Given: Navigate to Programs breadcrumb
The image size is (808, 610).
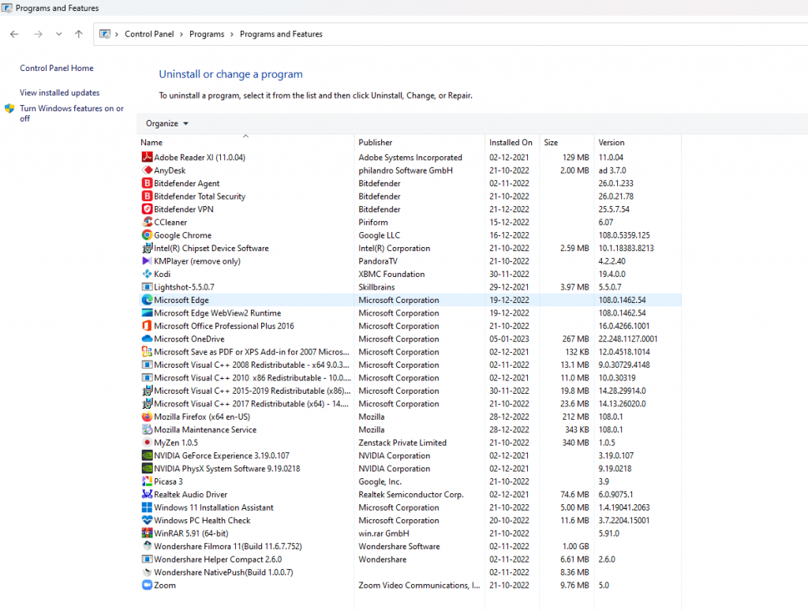Looking at the screenshot, I should point(207,34).
